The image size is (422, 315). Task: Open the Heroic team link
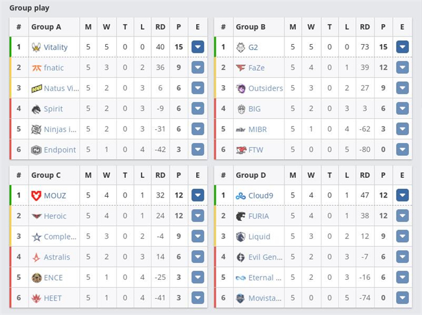(x=55, y=216)
